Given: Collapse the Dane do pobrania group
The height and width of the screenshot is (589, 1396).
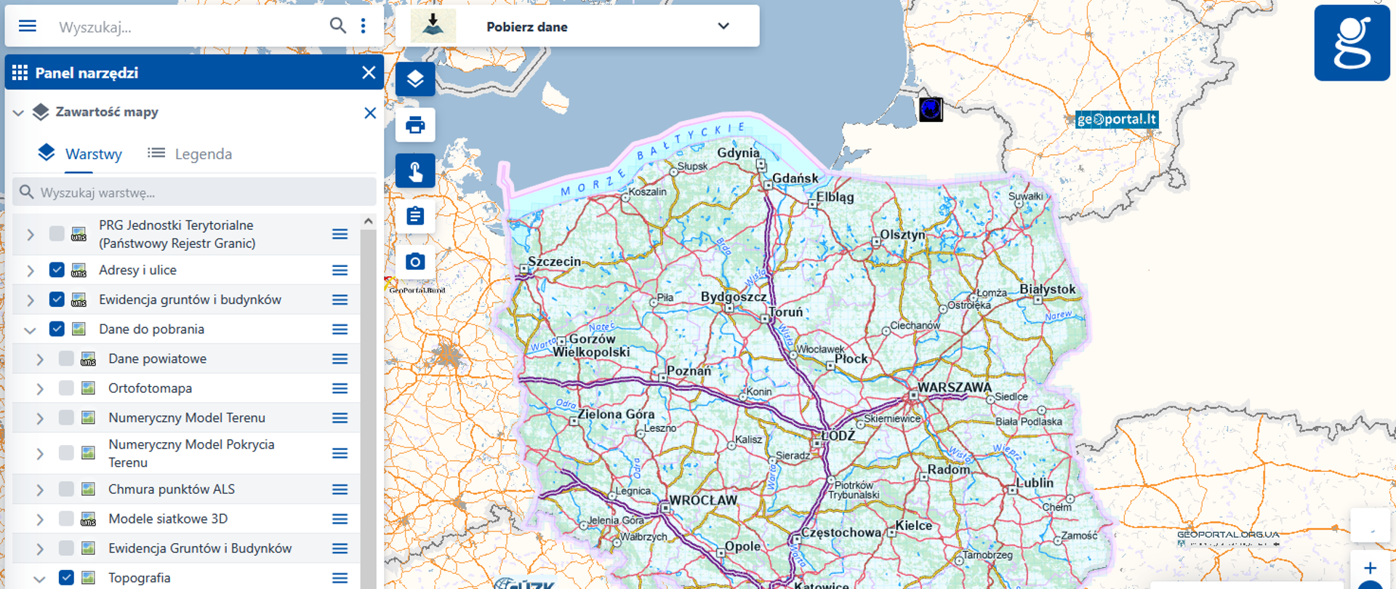Looking at the screenshot, I should [x=30, y=329].
